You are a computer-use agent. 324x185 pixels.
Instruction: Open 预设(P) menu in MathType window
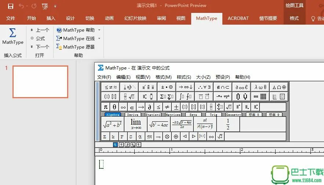tap(222, 77)
